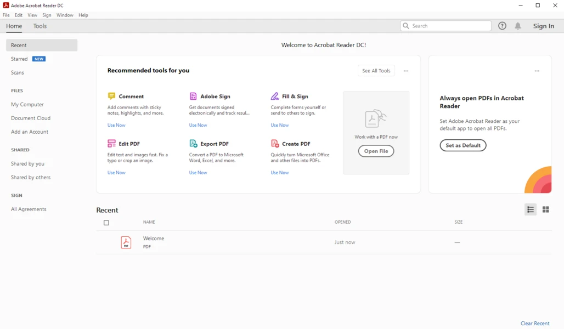
Task: Click Use Now under Comment
Action: pos(116,125)
